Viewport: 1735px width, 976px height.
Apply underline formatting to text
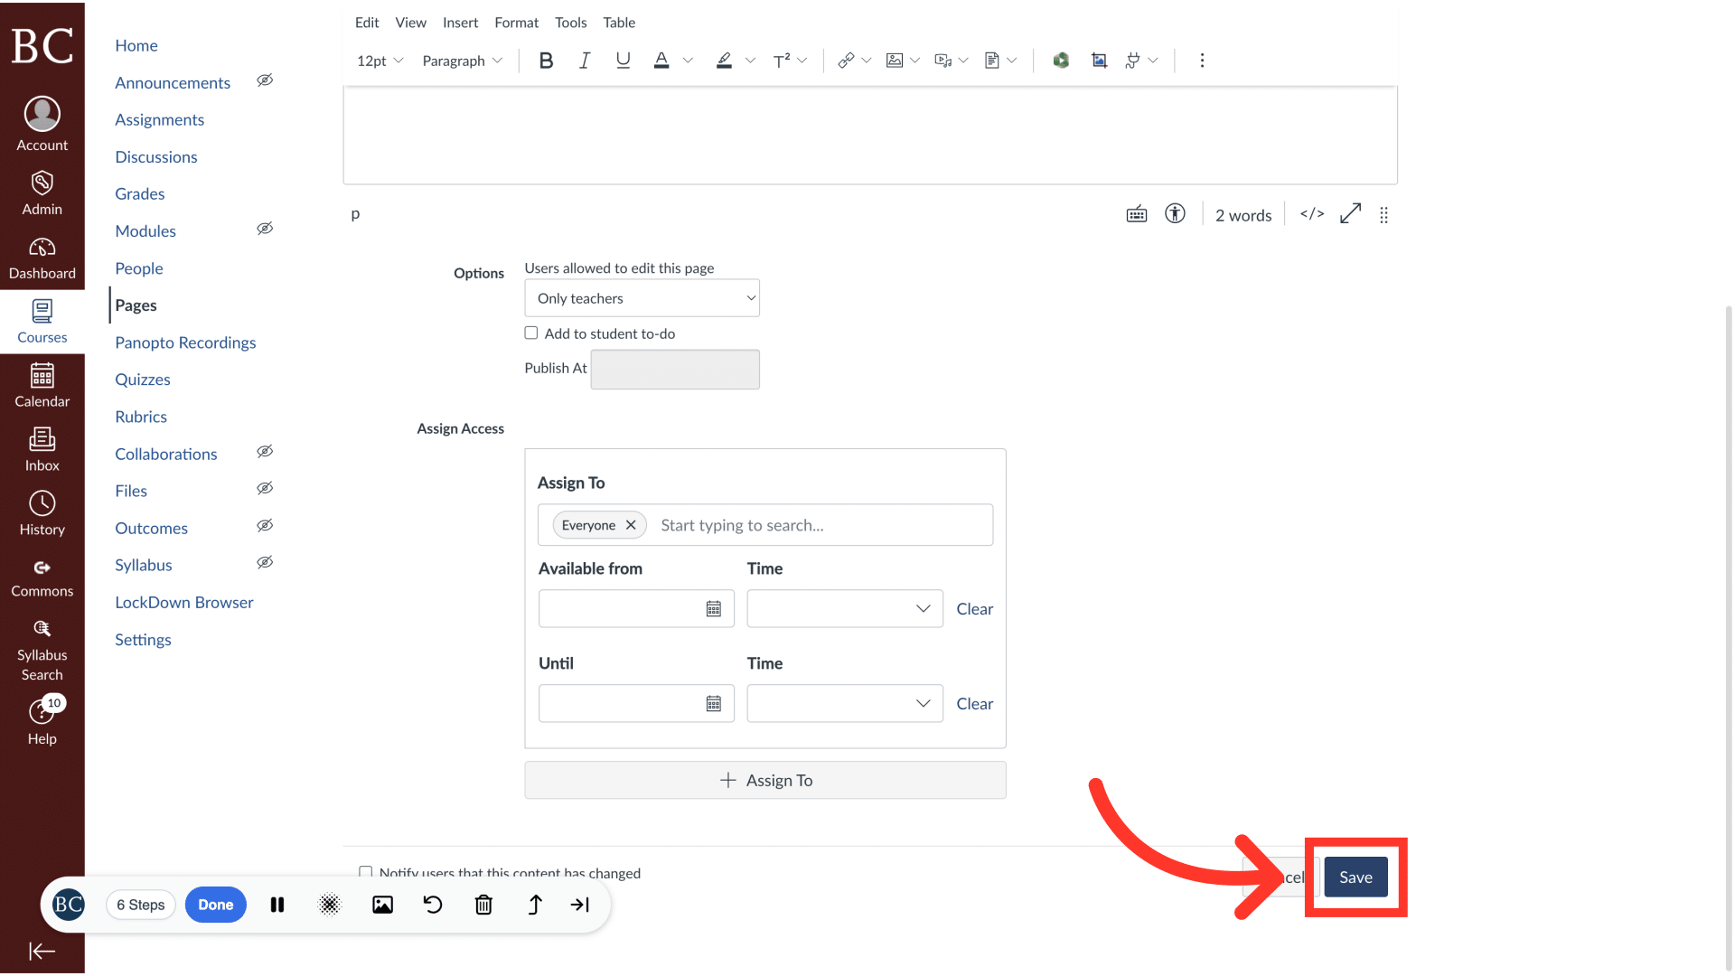coord(623,60)
